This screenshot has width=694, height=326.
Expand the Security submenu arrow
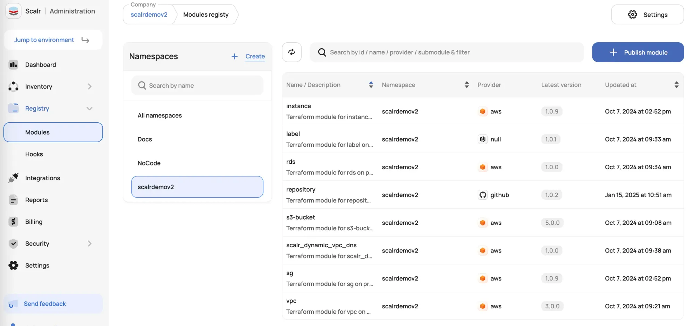(90, 243)
